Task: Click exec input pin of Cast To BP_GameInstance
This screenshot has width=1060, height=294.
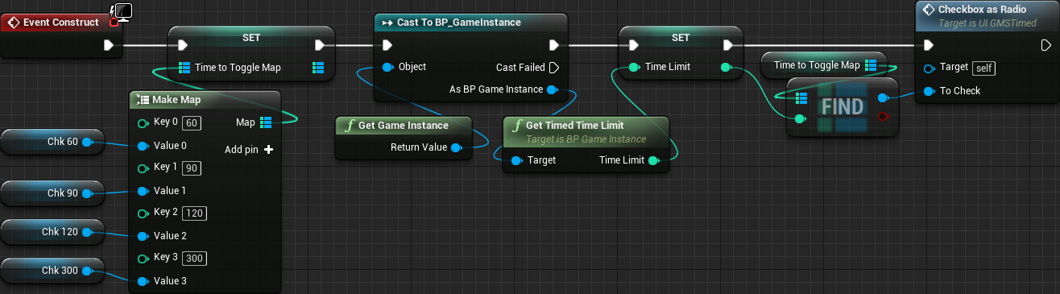Action: coord(387,45)
